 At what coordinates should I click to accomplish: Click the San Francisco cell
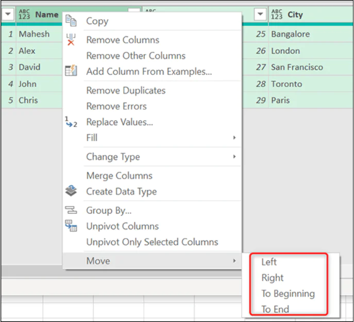coord(311,67)
